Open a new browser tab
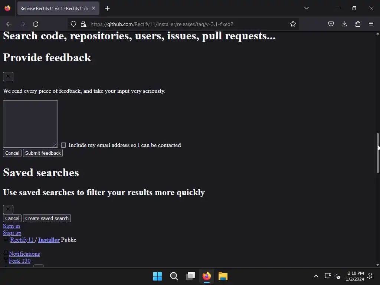This screenshot has height=285, width=380. point(108,9)
